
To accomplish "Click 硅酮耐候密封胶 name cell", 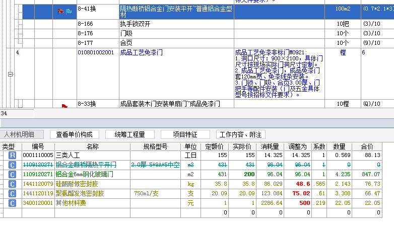I will (93, 184).
